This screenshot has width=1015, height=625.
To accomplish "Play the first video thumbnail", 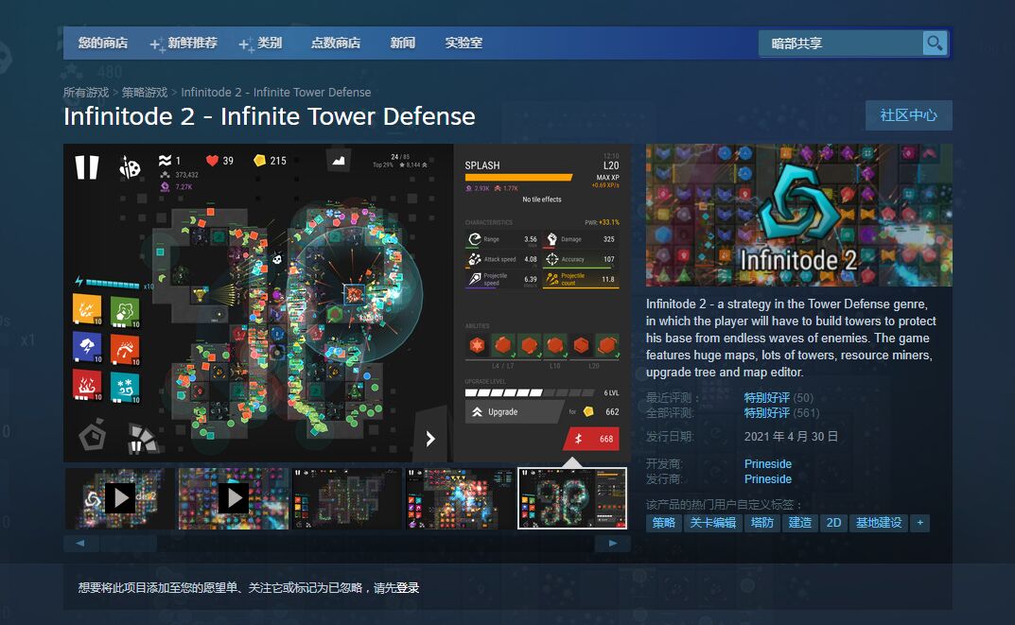I will [121, 497].
